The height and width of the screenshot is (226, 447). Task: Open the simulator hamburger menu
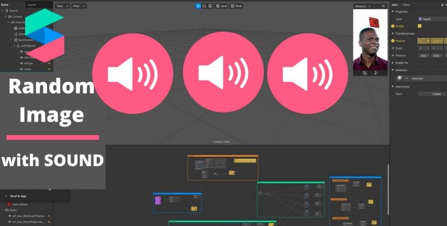pyautogui.click(x=383, y=6)
